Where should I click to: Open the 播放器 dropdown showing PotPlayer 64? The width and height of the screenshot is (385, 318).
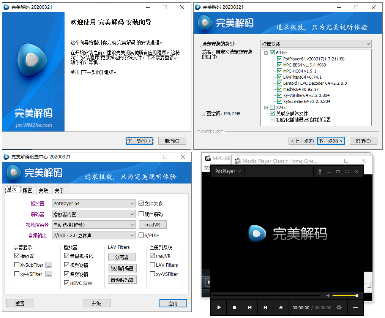tap(93, 203)
